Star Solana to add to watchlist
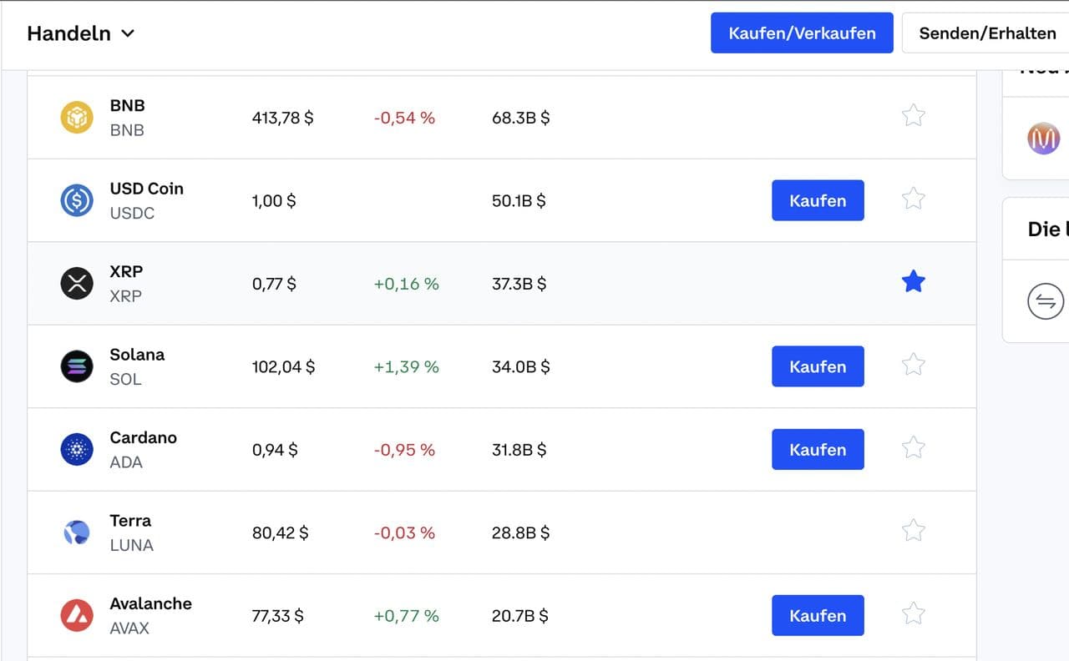The image size is (1069, 661). (914, 365)
